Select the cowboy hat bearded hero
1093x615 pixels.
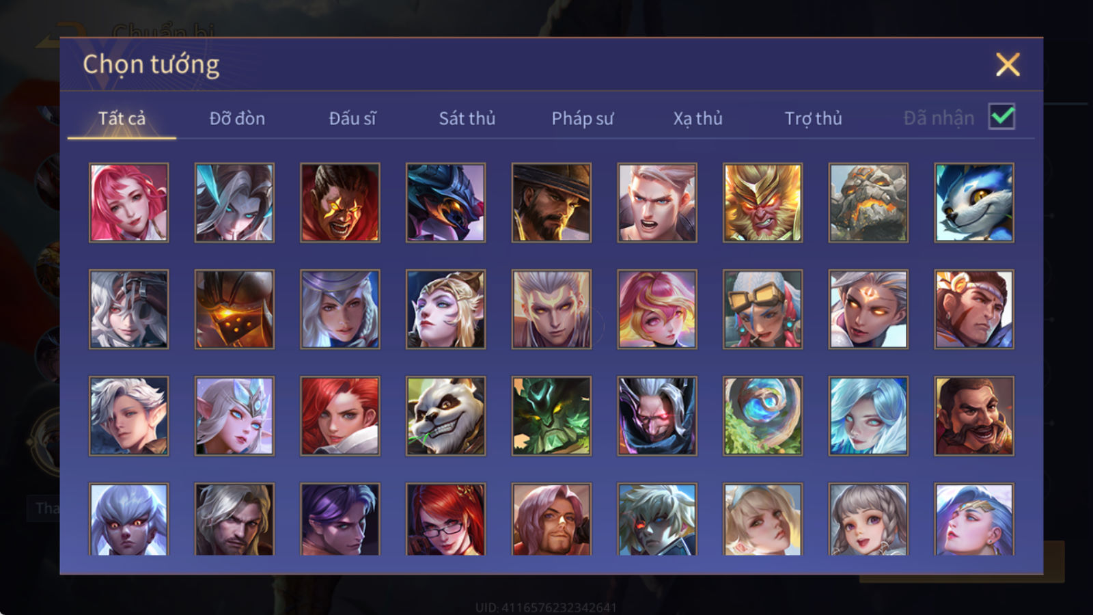tap(551, 202)
